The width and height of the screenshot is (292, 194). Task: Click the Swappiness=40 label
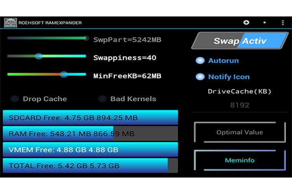point(125,58)
